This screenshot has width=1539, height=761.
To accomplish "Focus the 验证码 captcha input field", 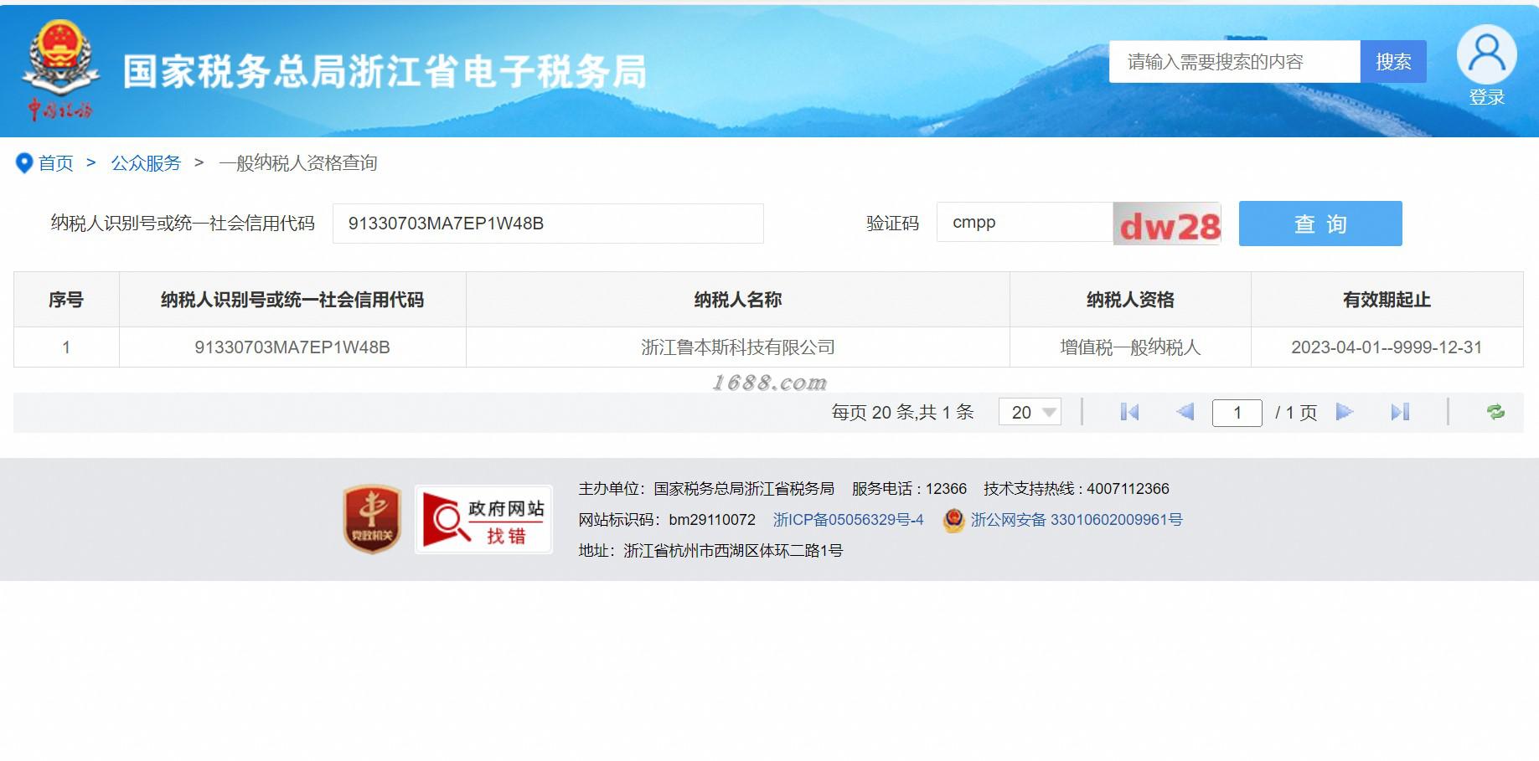I will pos(1025,223).
